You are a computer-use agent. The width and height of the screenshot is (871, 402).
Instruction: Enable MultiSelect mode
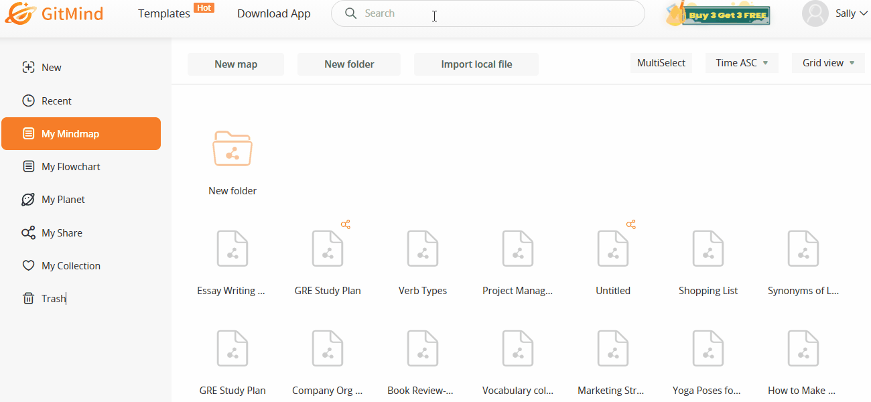(x=661, y=63)
